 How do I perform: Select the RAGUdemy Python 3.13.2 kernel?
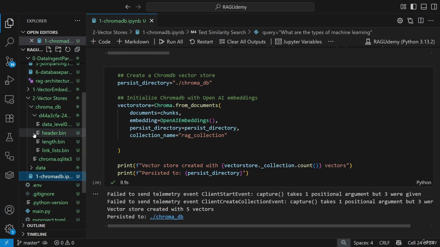pyautogui.click(x=400, y=42)
